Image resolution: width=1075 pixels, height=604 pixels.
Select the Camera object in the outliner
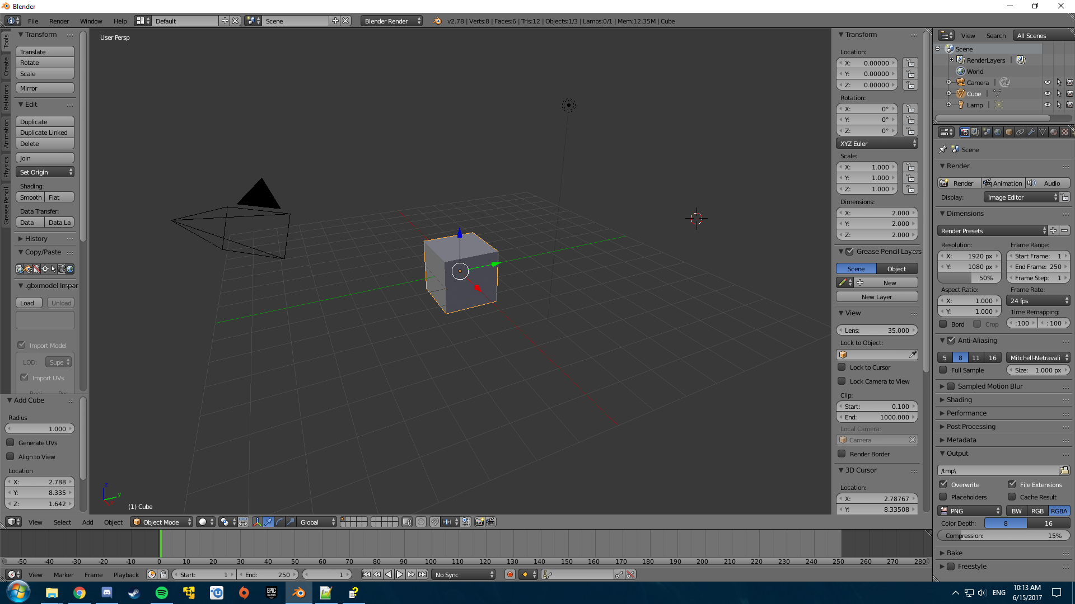(x=978, y=83)
